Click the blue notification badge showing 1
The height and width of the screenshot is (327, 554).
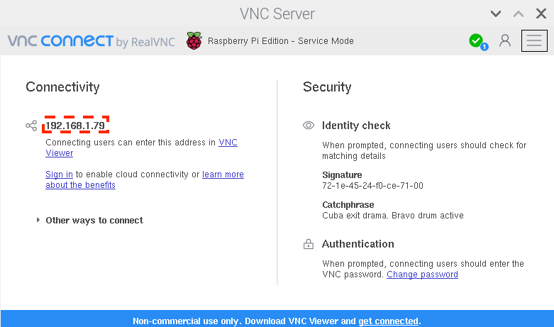pos(484,47)
